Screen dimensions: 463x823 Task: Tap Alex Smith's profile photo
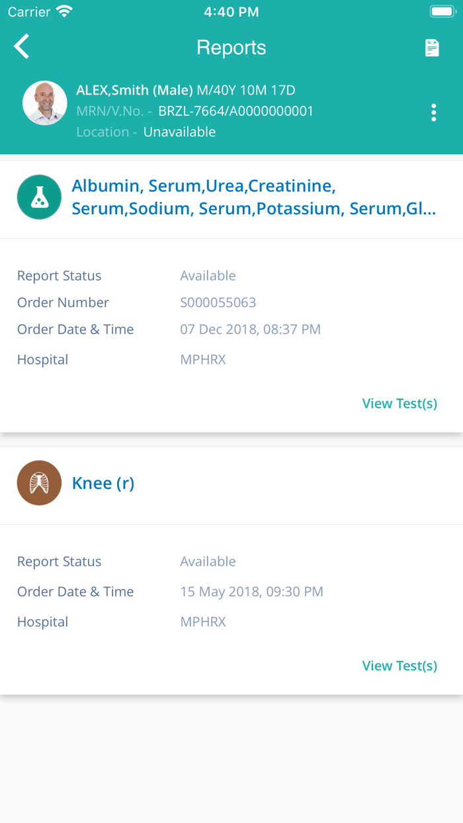[45, 103]
